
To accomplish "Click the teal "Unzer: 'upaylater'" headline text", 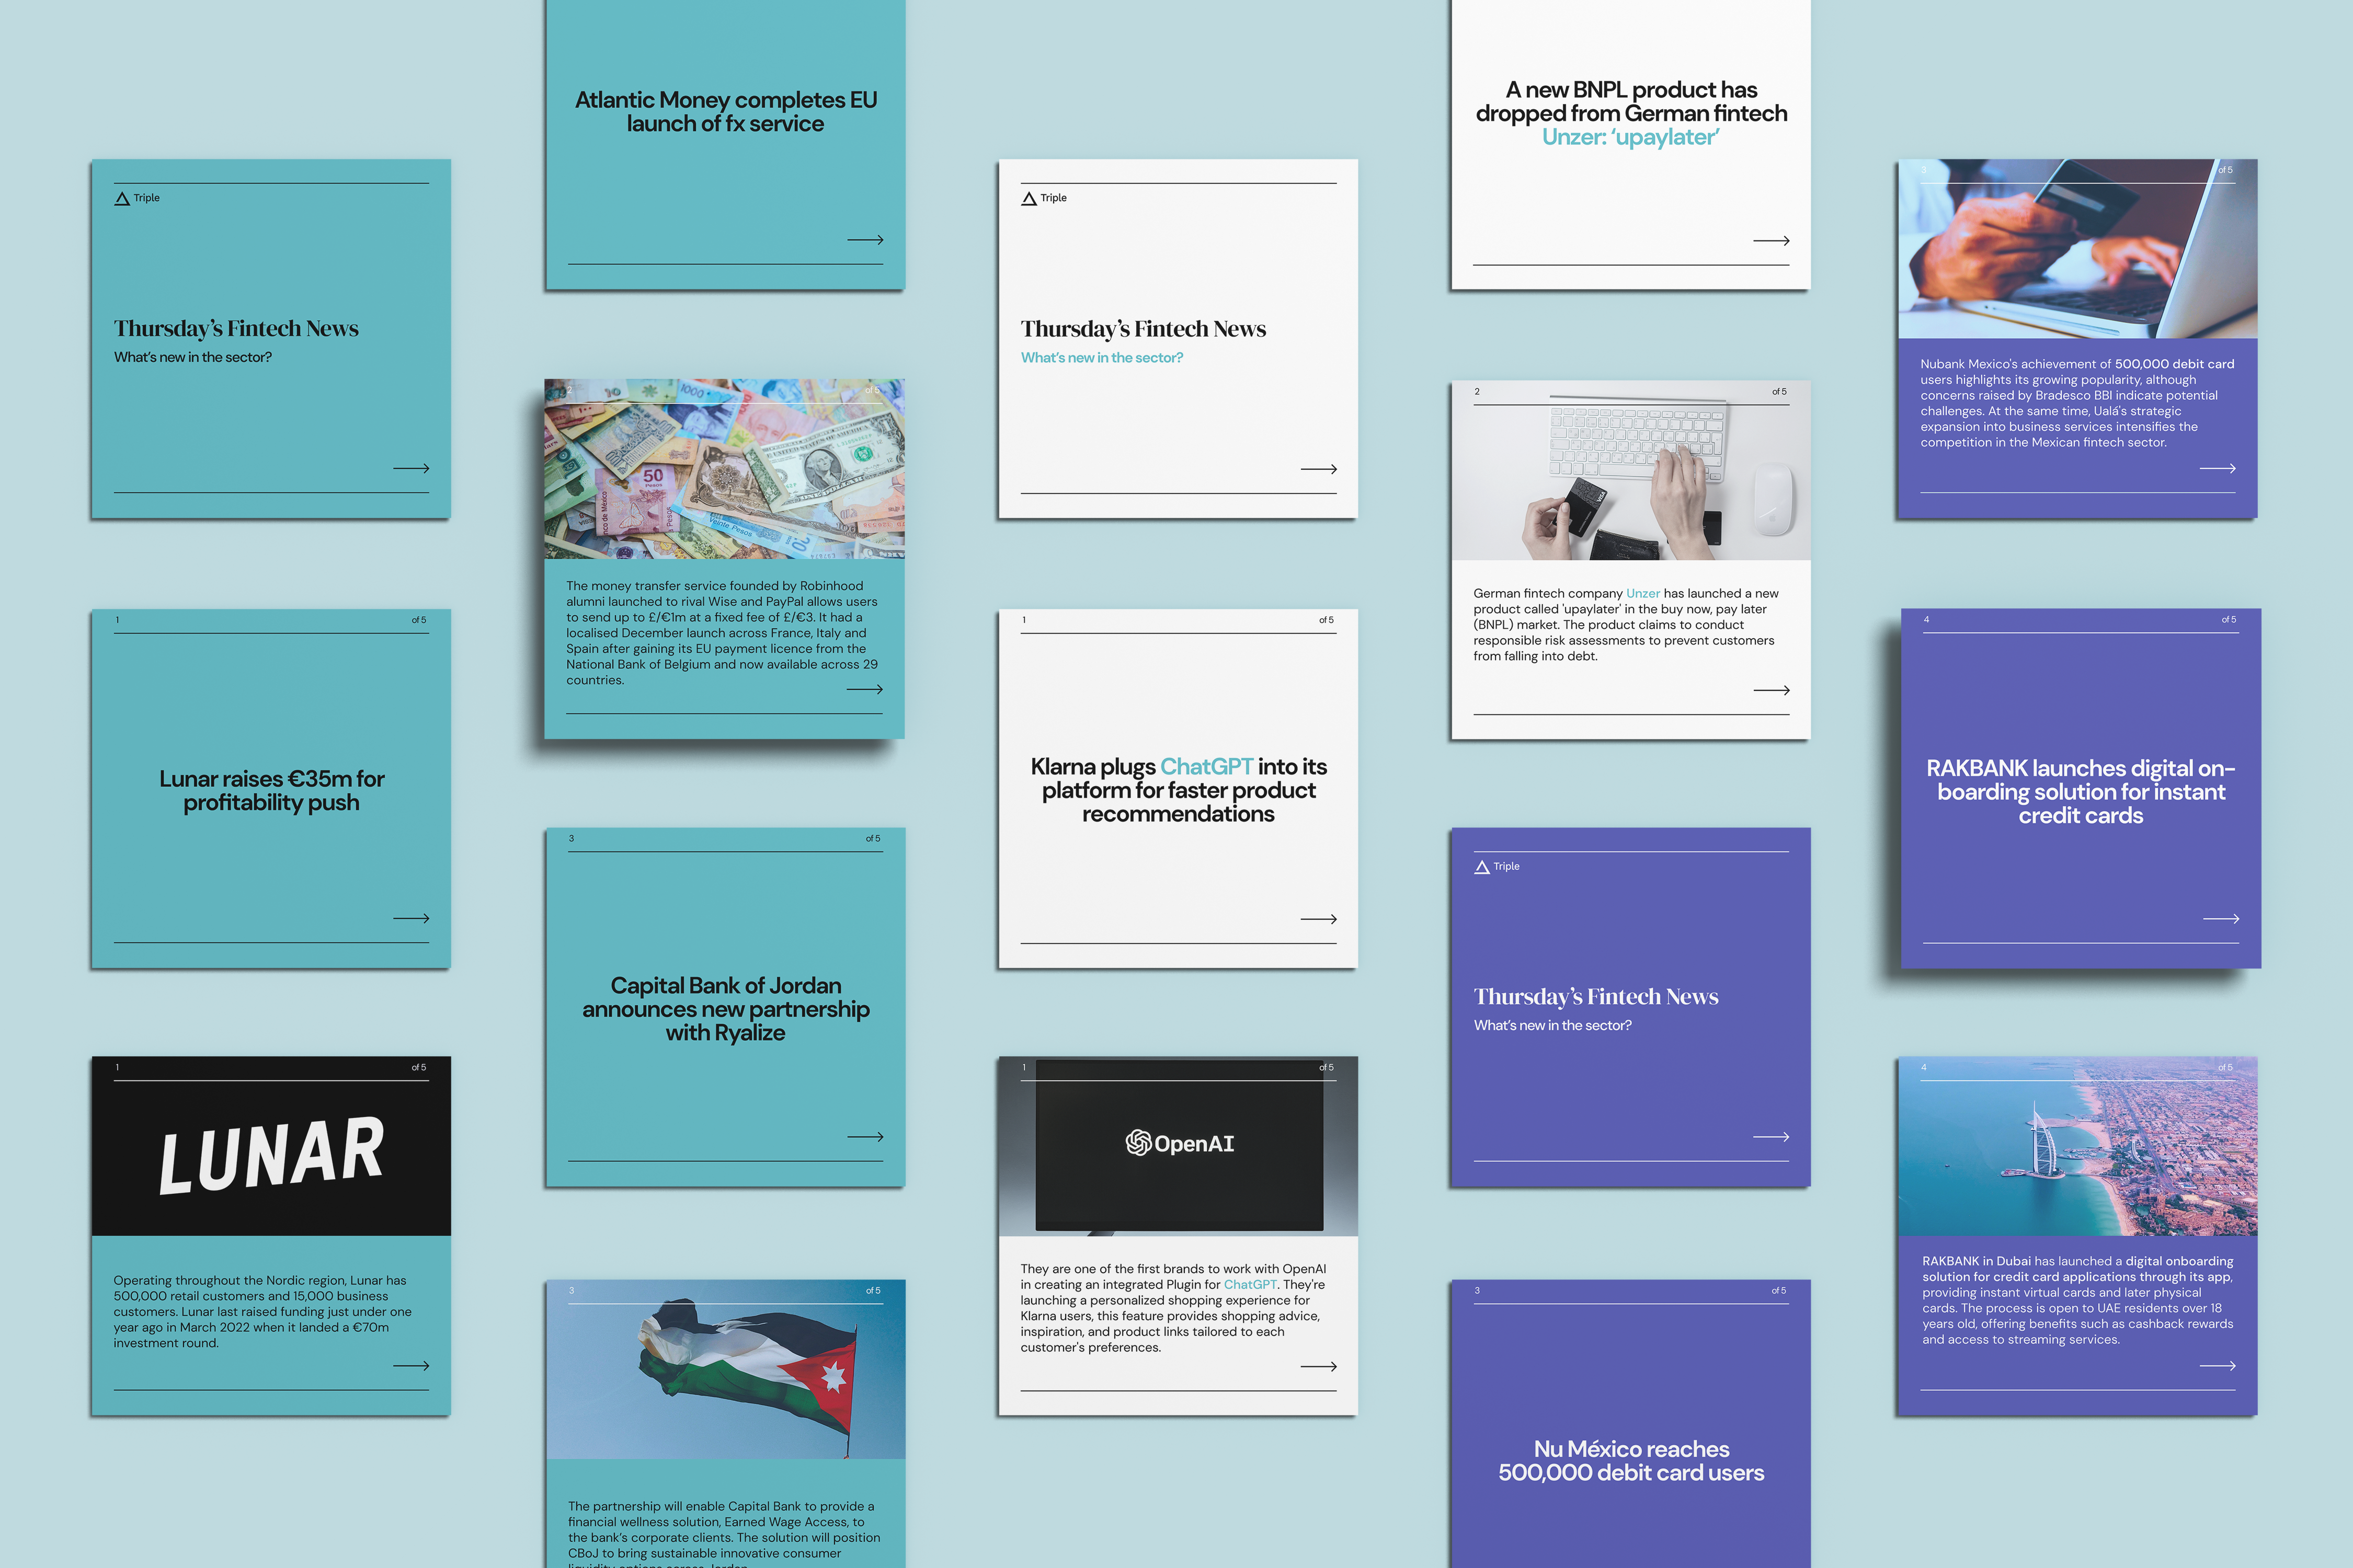I will pos(1631,137).
